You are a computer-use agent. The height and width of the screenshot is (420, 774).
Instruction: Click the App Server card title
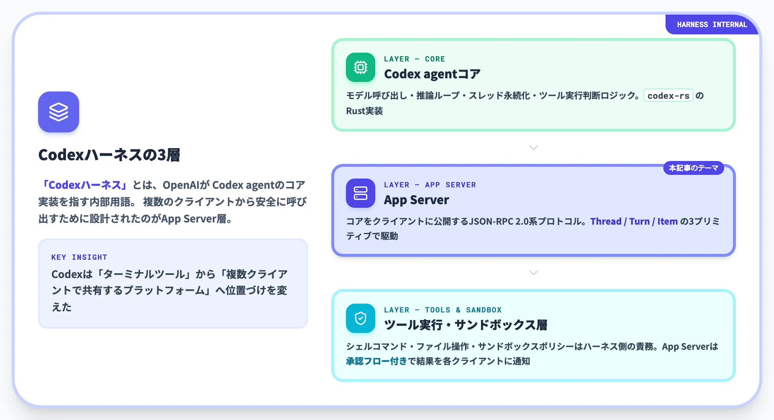pos(416,200)
